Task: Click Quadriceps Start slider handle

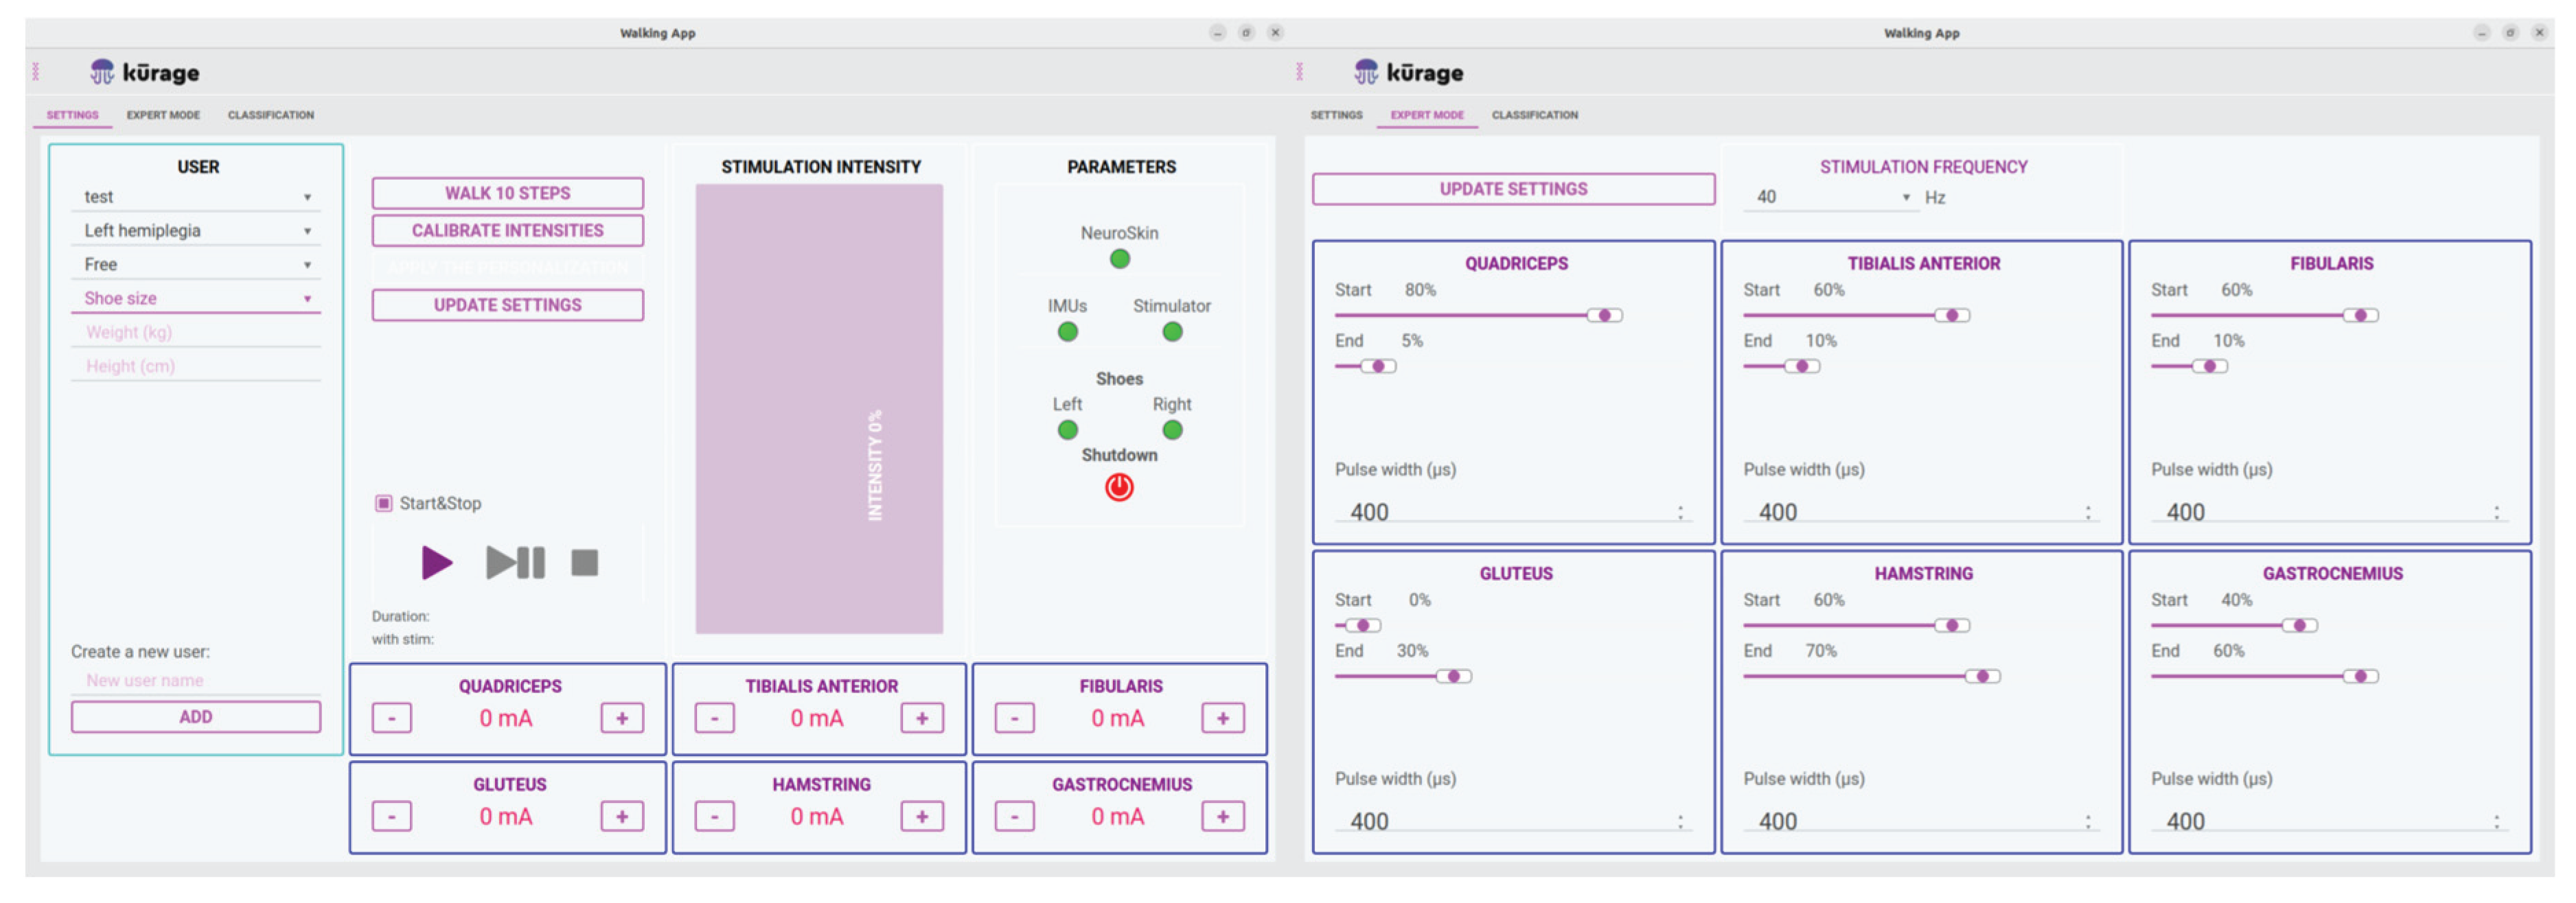Action: click(x=1604, y=316)
